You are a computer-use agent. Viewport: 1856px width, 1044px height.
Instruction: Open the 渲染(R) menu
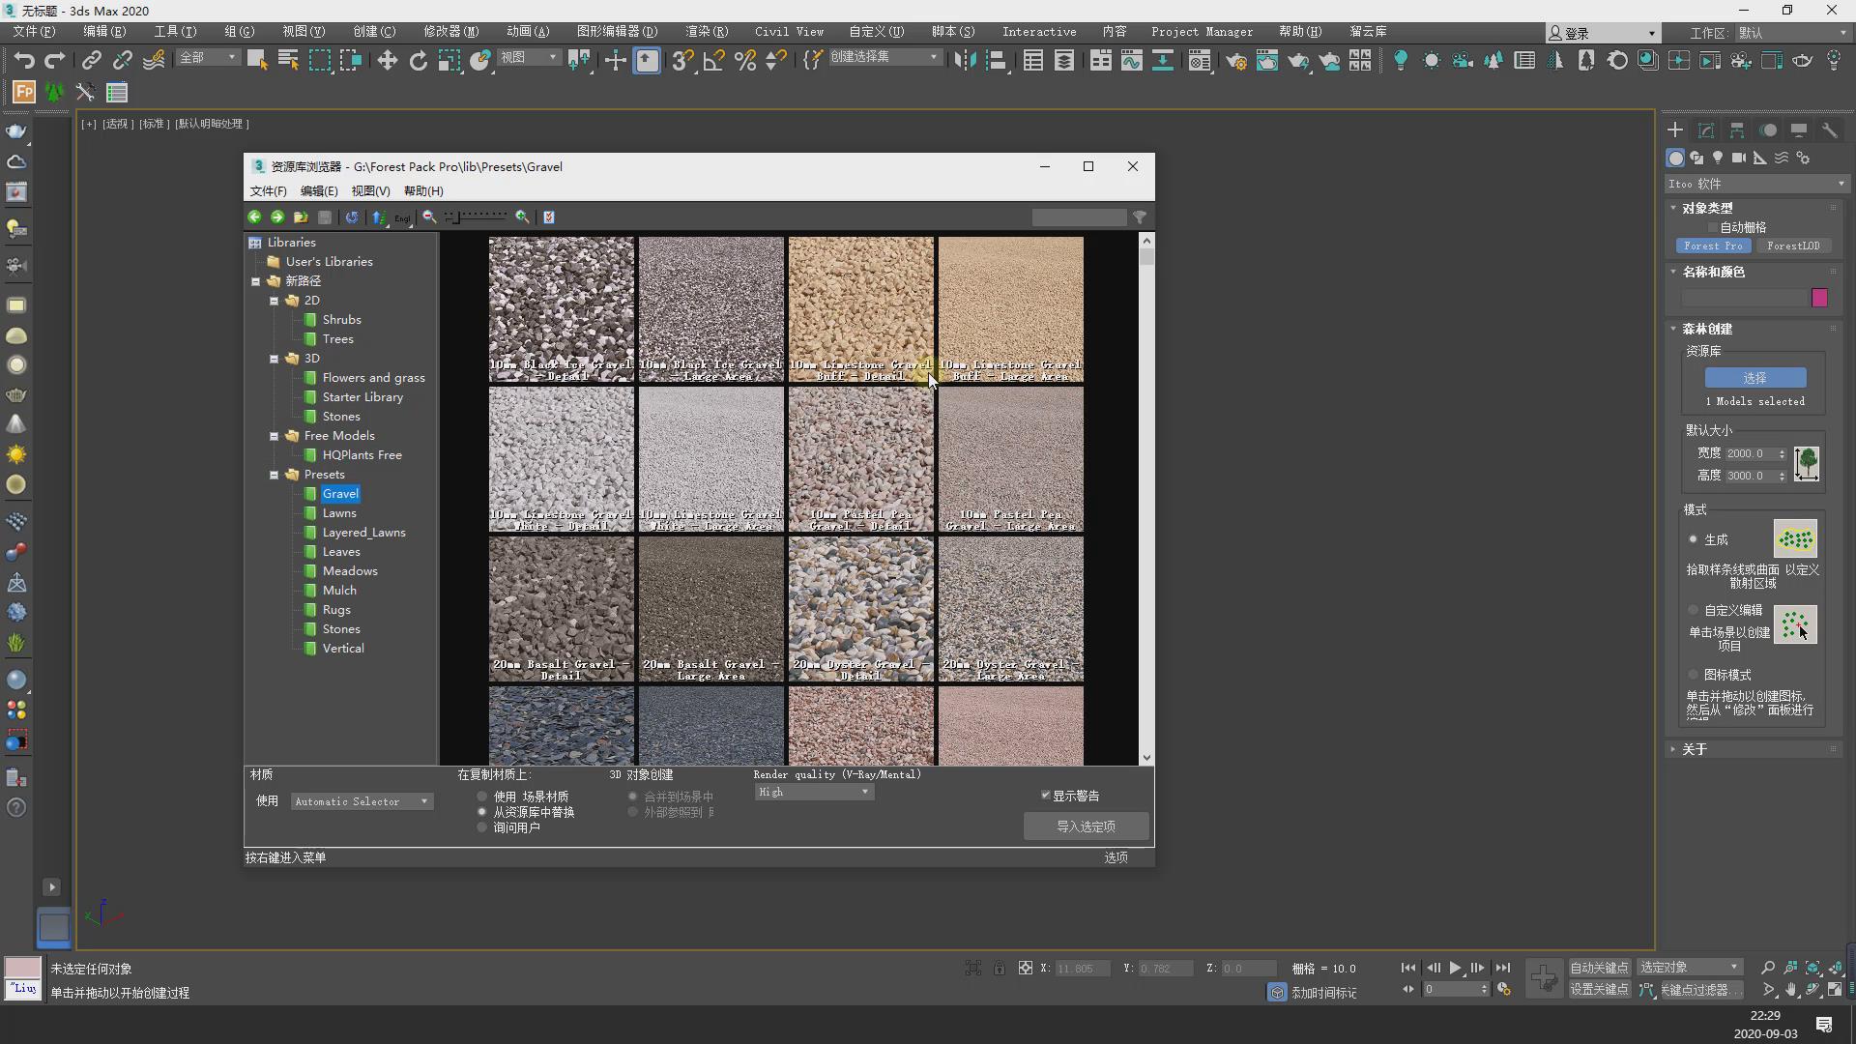click(x=707, y=32)
